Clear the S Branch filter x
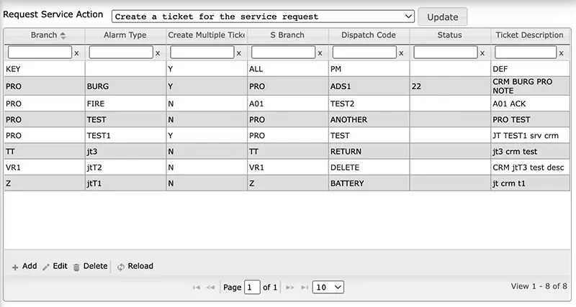 320,53
